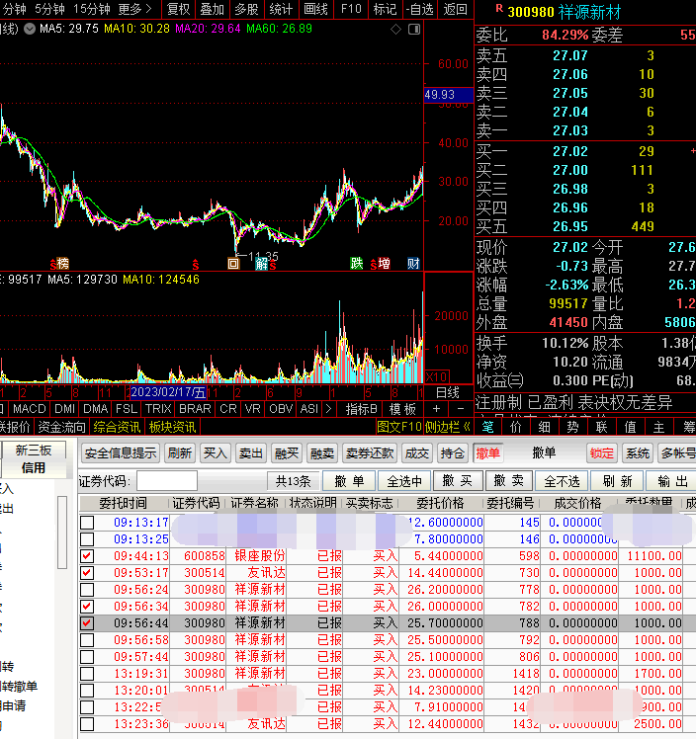Select the 笔 tab in quote panel

(x=487, y=427)
